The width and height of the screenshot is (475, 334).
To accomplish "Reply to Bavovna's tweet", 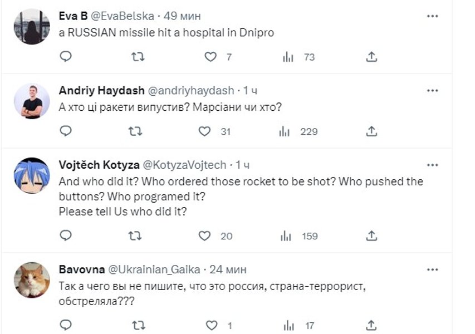I will [66, 325].
